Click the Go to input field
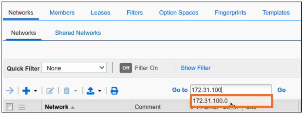Image resolution: width=303 pixels, height=114 pixels. (x=231, y=90)
